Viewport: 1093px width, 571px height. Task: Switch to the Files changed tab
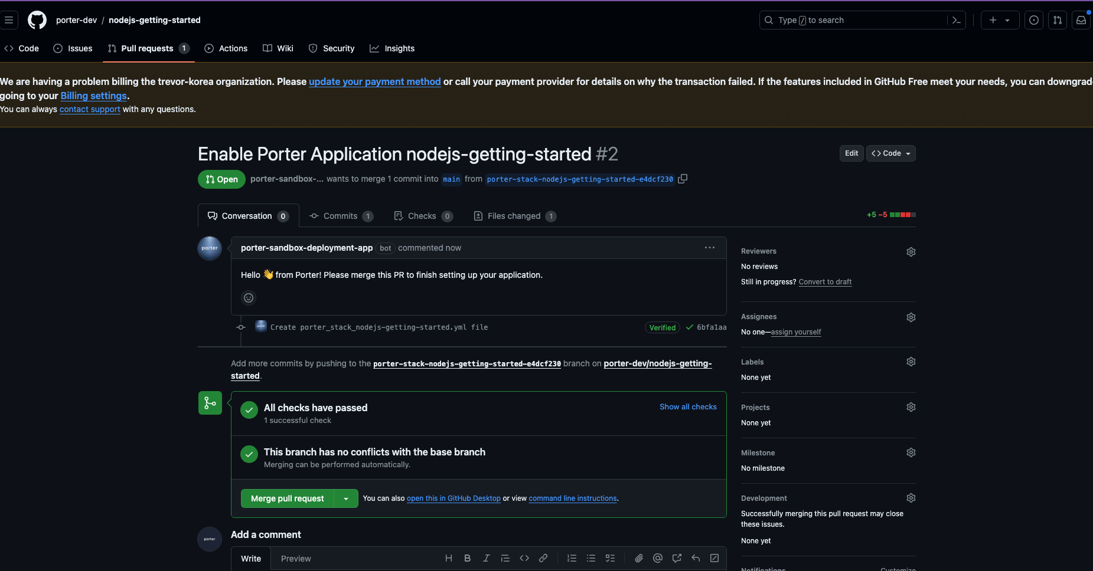(513, 215)
